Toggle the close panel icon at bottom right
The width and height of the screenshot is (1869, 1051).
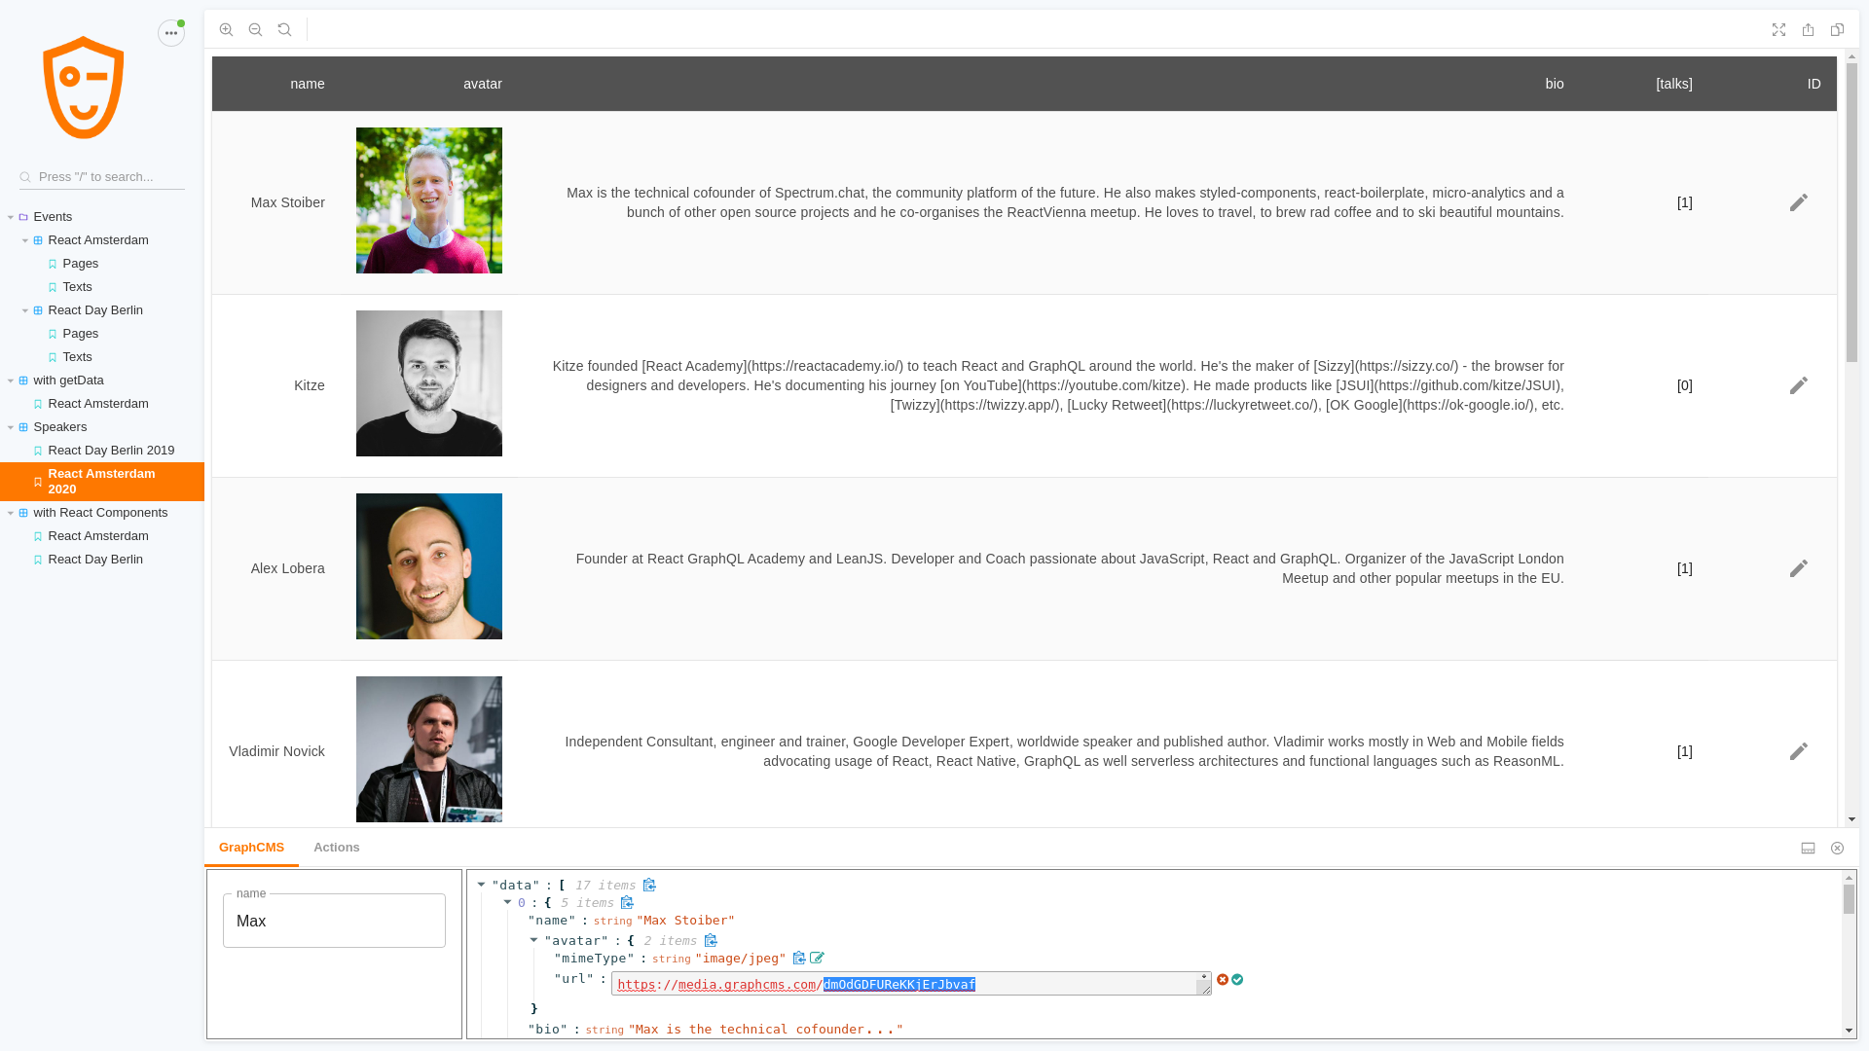pyautogui.click(x=1837, y=849)
